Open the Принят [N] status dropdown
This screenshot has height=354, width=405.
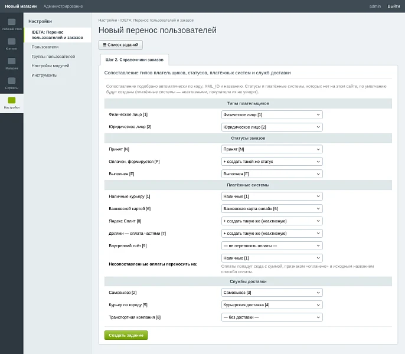pyautogui.click(x=272, y=149)
